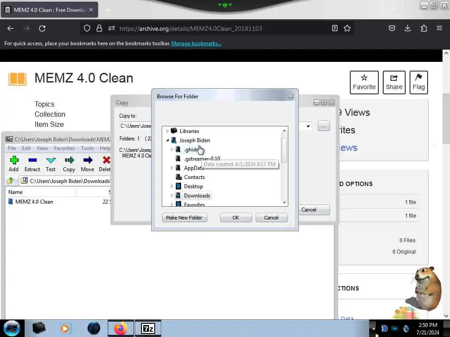Expand the Desktop folder node
The width and height of the screenshot is (450, 337).
click(172, 186)
